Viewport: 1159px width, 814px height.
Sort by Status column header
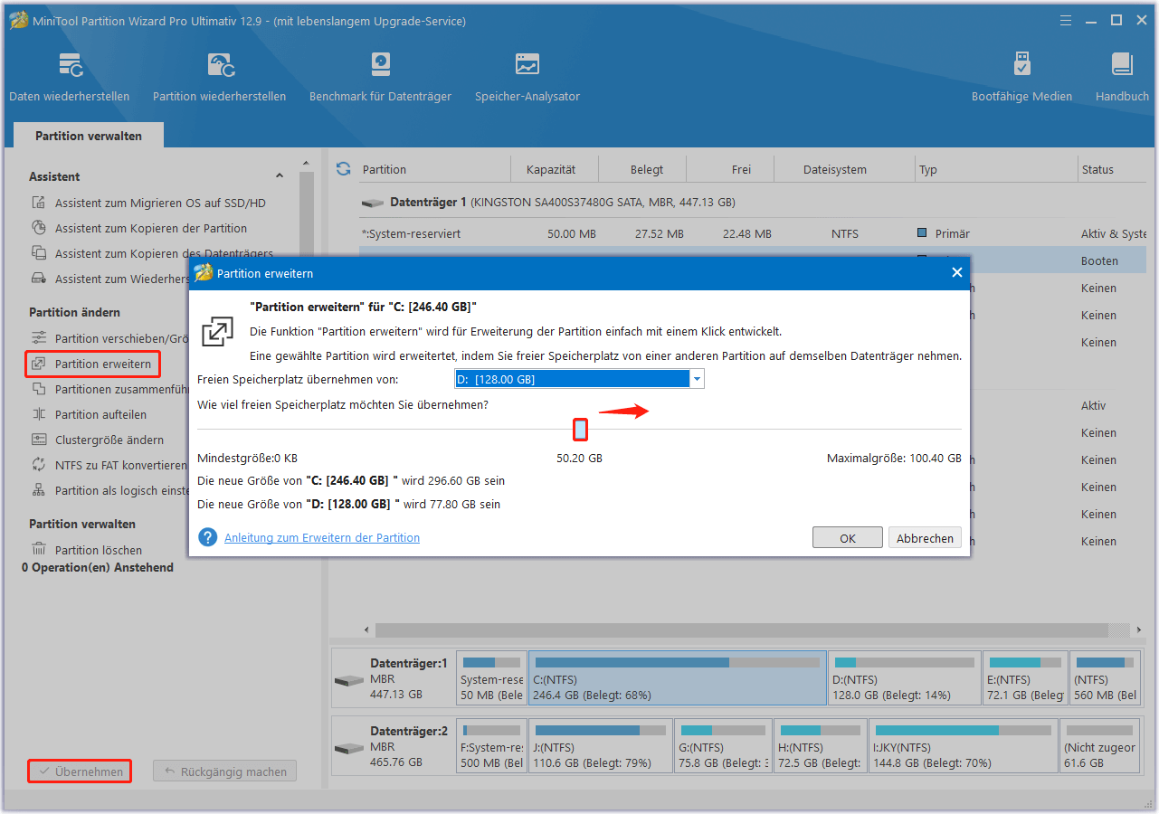1113,170
